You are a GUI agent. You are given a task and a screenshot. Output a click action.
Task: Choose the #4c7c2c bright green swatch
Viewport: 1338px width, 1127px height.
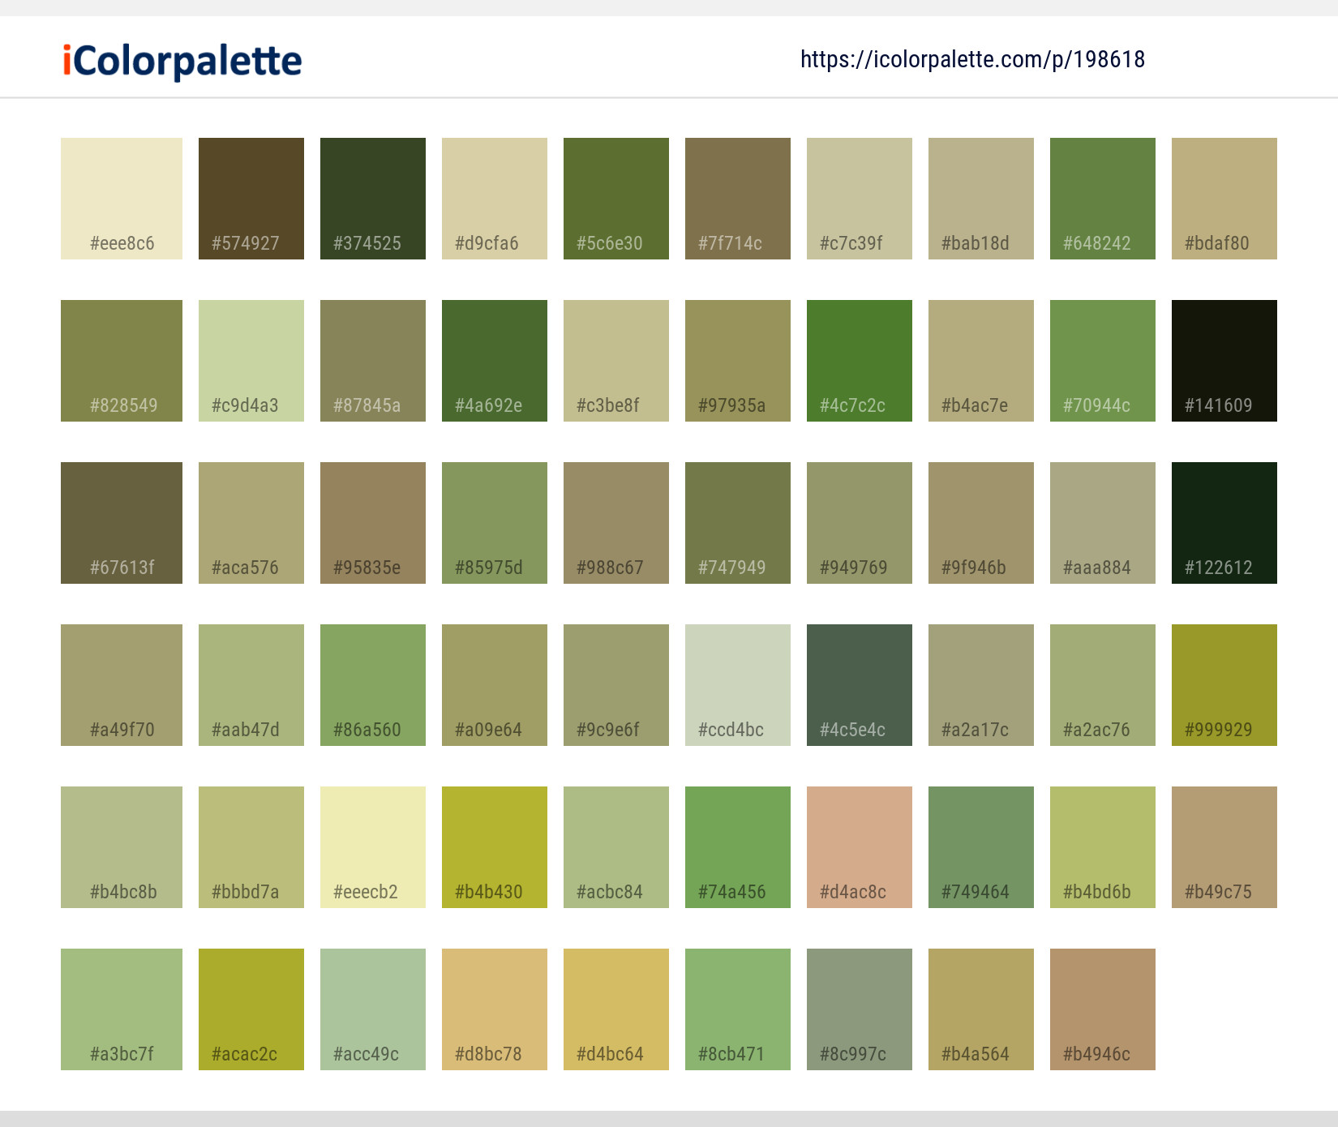pyautogui.click(x=860, y=361)
